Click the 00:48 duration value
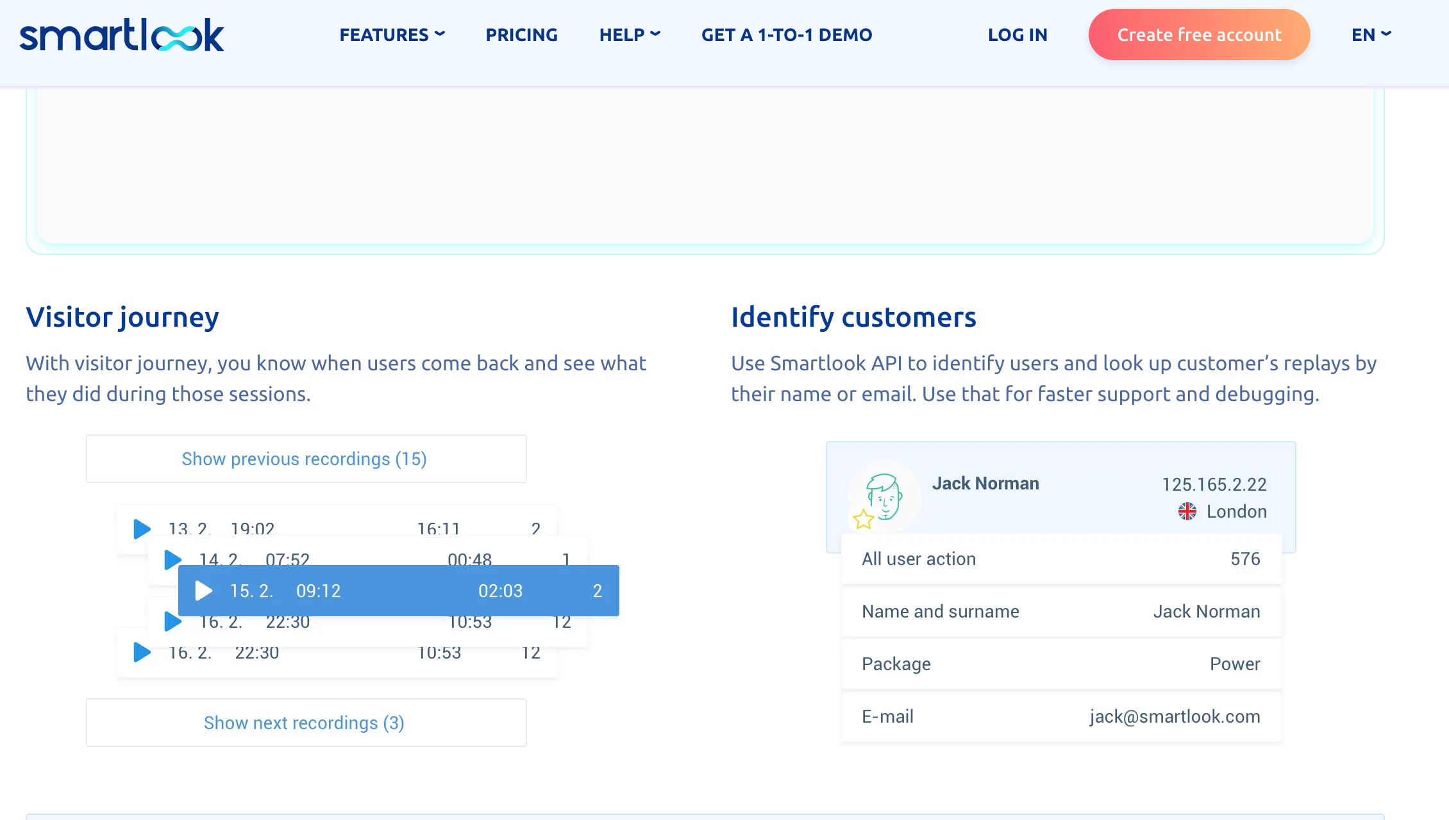Viewport: 1449px width, 820px height. coord(469,559)
